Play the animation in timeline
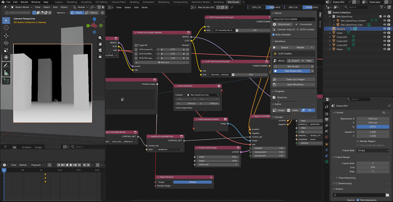Image resolution: width=393 pixels, height=202 pixels. [71, 165]
